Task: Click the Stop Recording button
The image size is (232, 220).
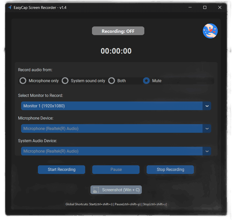Action: coord(170,170)
